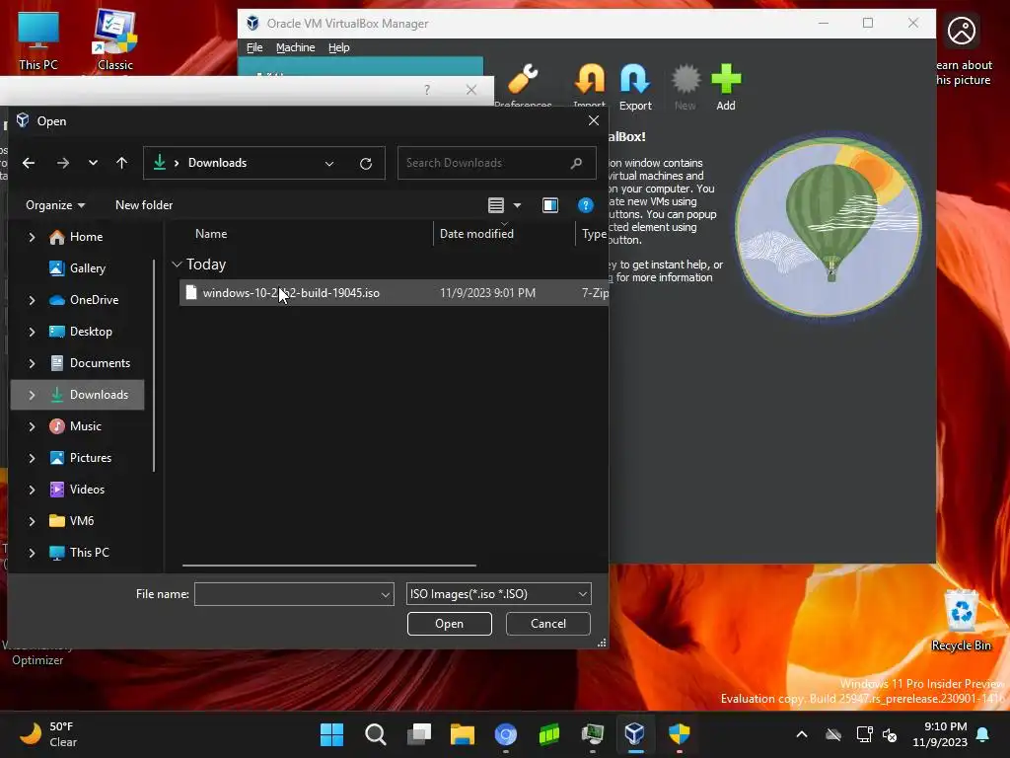Viewport: 1010px width, 758px height.
Task: Open File name combo box dropdown
Action: coord(386,594)
